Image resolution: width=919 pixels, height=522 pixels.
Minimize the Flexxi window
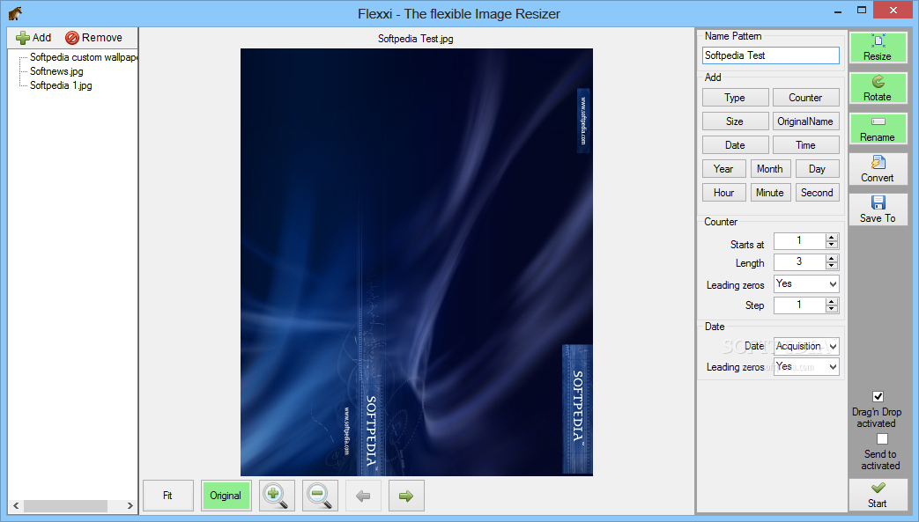(838, 11)
